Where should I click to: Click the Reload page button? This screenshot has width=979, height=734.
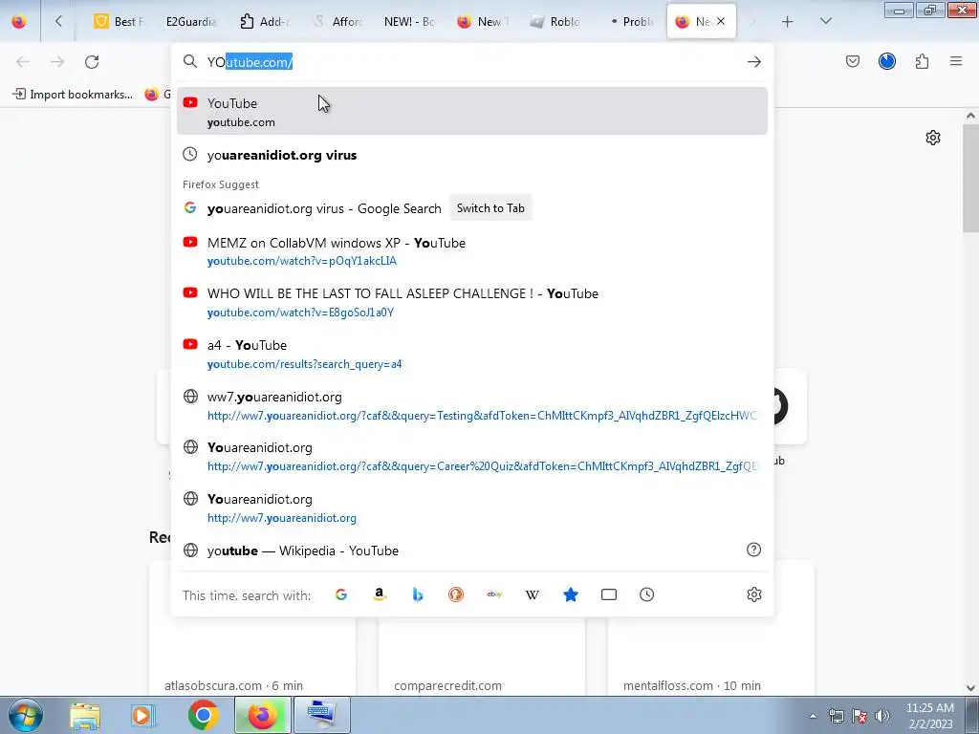[x=92, y=61]
